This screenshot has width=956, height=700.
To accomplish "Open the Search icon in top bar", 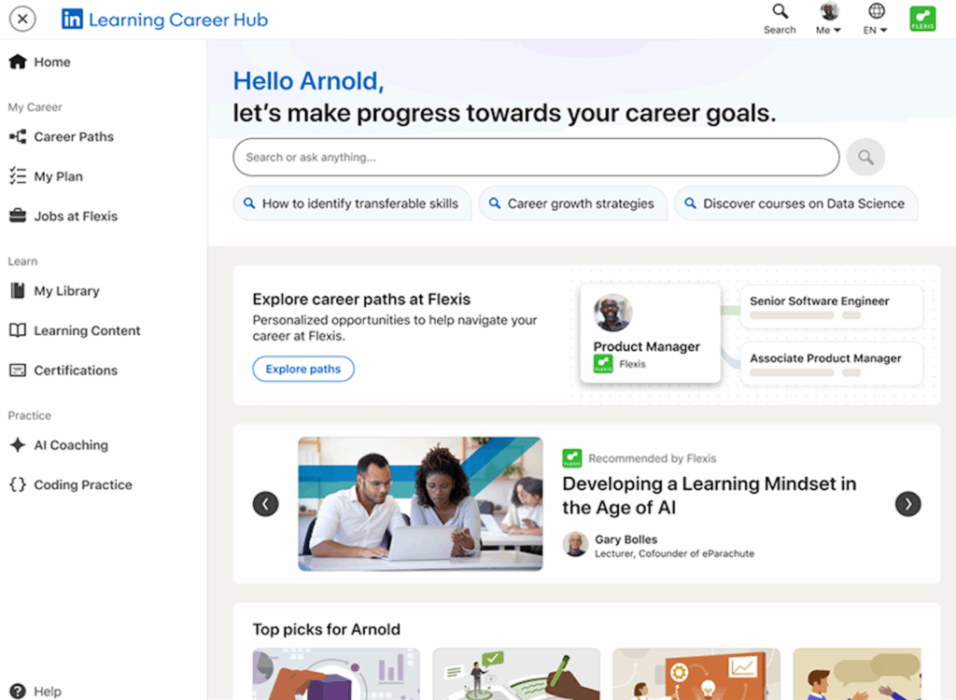I will coord(780,12).
